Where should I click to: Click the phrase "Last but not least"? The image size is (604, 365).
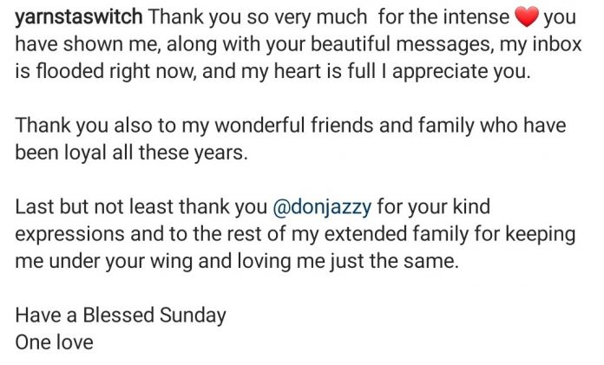(90, 208)
